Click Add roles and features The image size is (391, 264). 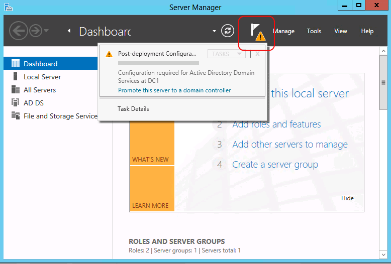pyautogui.click(x=276, y=124)
